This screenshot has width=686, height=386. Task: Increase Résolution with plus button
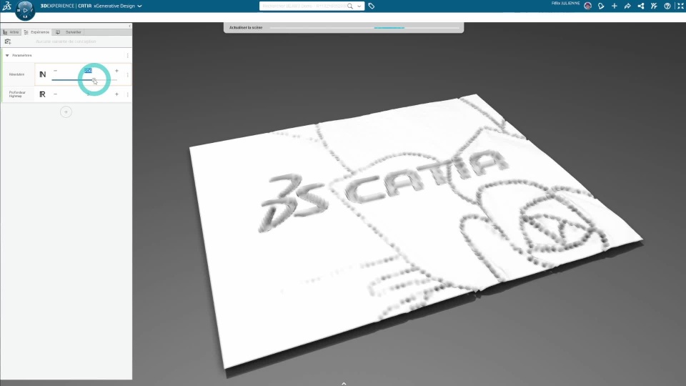tap(116, 71)
